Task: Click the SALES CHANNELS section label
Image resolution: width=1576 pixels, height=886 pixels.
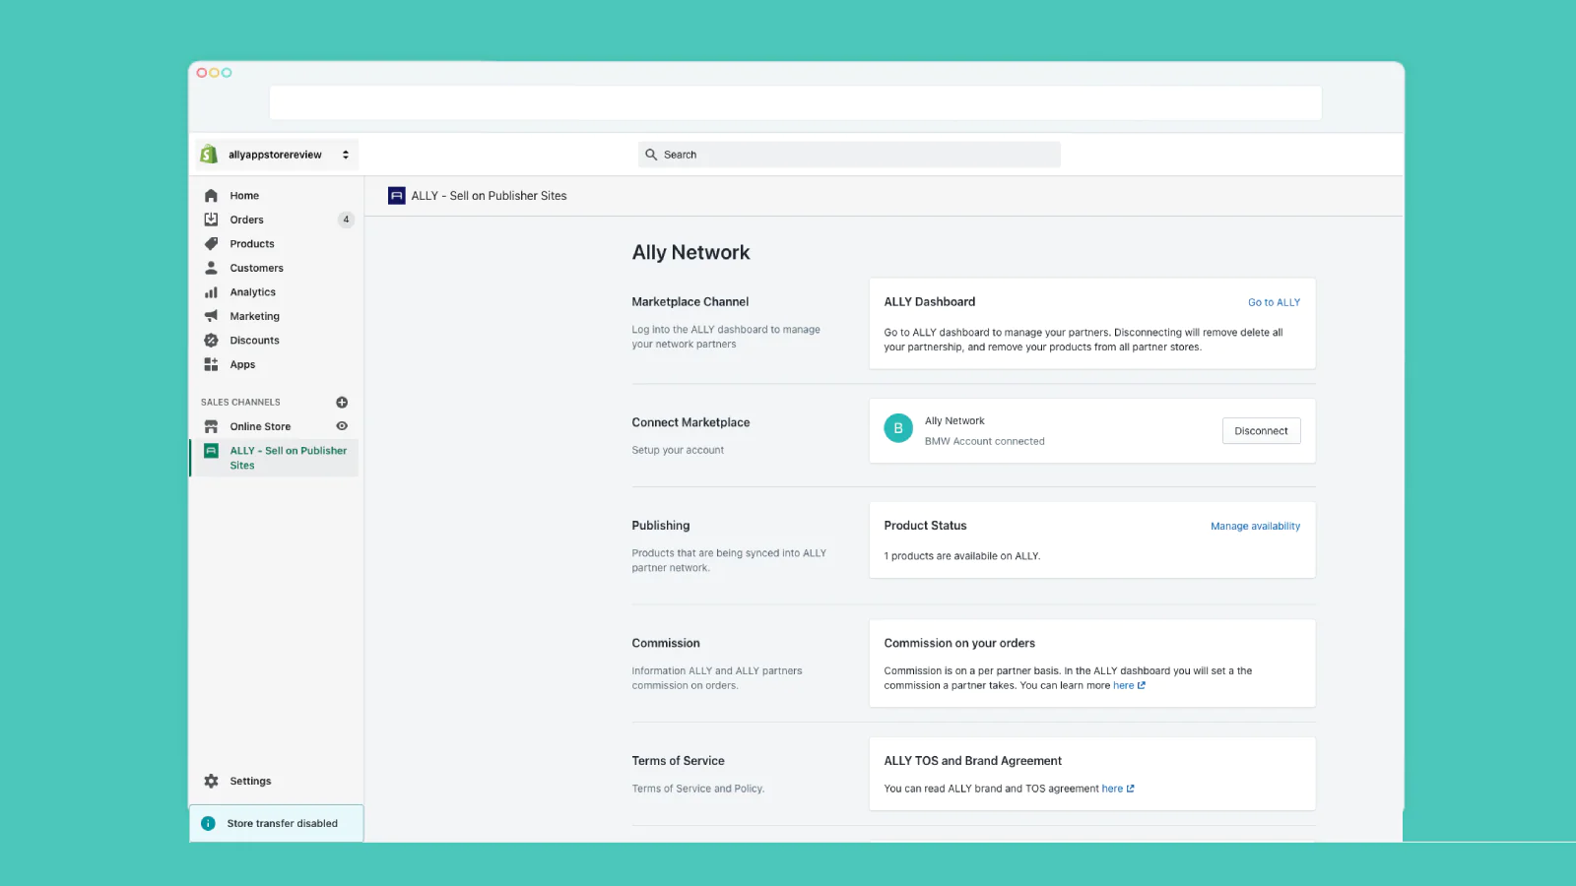Action: (x=240, y=403)
